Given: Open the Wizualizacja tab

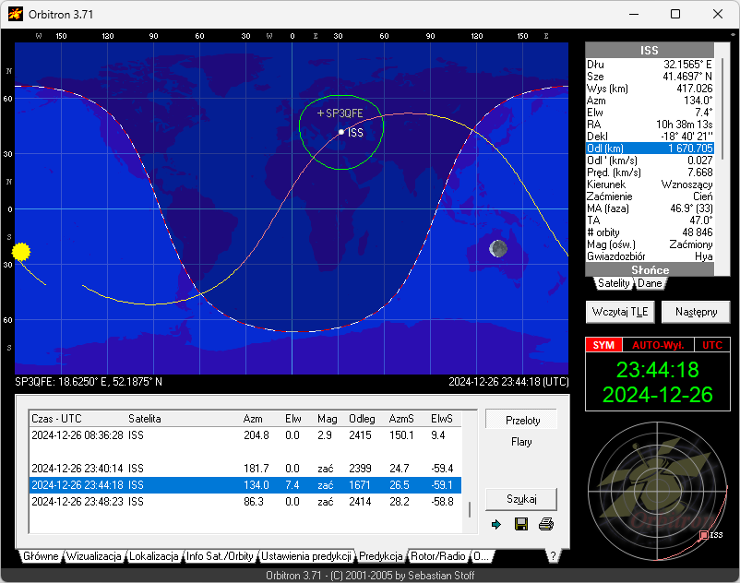Looking at the screenshot, I should tap(94, 556).
